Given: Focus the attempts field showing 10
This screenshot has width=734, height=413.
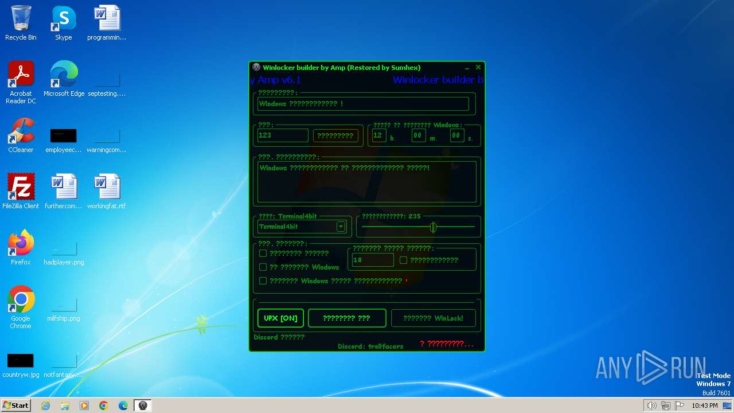Looking at the screenshot, I should tap(373, 260).
